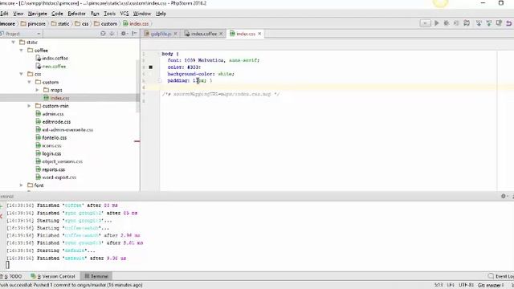Open the Edit menu
This screenshot has width=514, height=289.
pos(4,14)
